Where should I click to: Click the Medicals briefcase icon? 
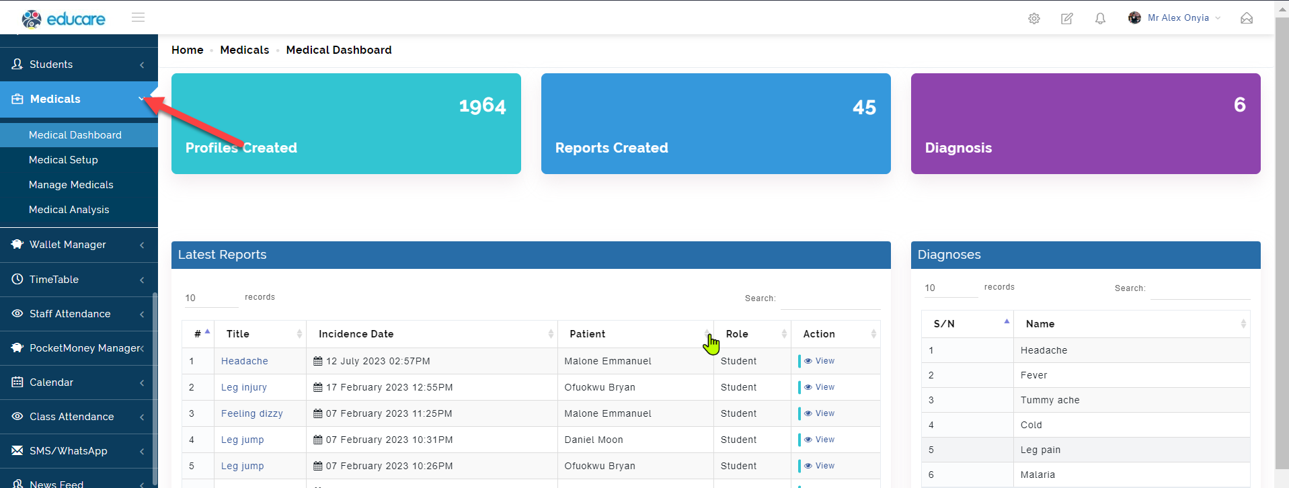tap(17, 99)
